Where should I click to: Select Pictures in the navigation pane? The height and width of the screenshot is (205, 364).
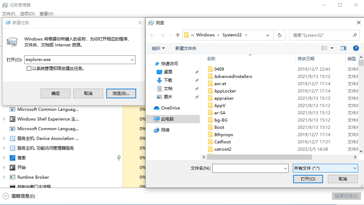[168, 97]
